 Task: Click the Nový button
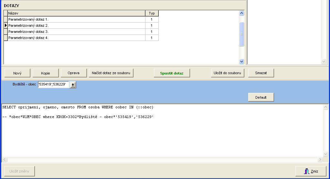click(x=17, y=73)
